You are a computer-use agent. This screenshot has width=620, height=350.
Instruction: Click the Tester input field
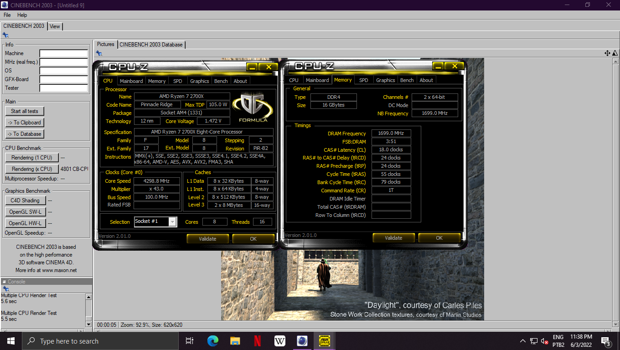(x=63, y=88)
